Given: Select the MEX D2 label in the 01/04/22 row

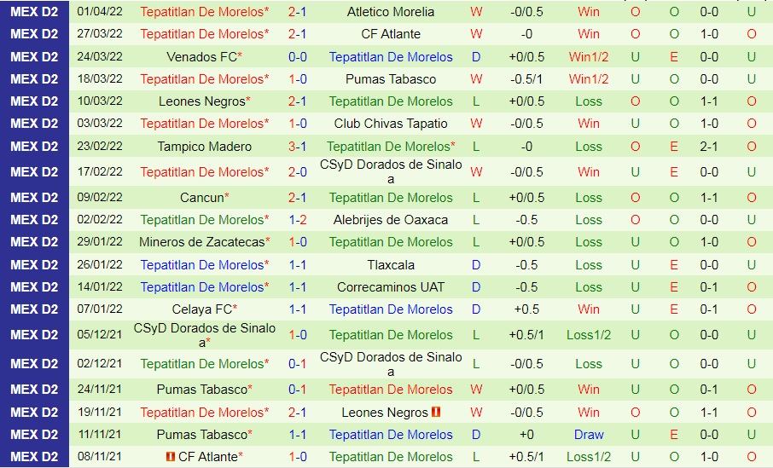Looking at the screenshot, I should (x=34, y=12).
